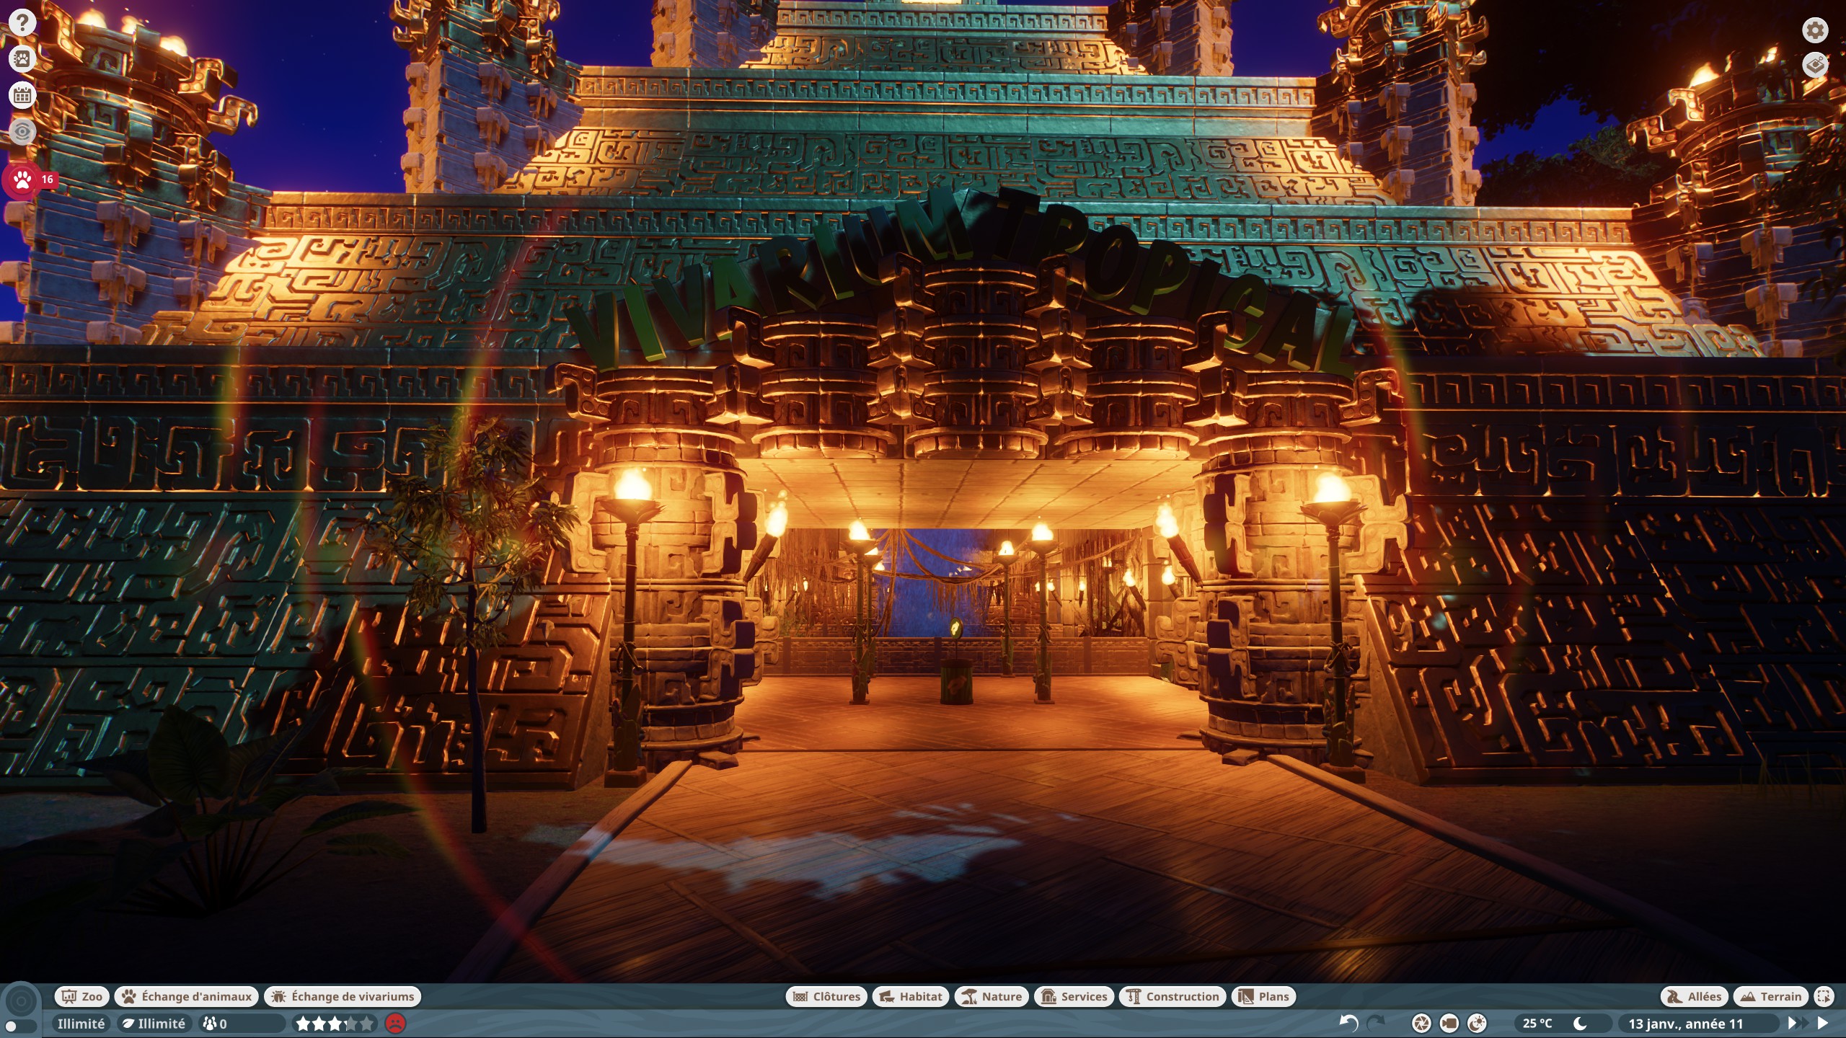
Task: Open the photo capture shutter icon
Action: 1421,1023
